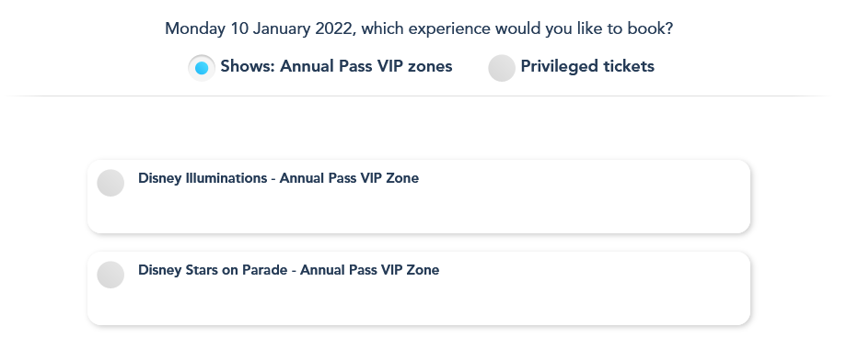Viewport: 847px width, 338px height.
Task: Click the 'Shows: Annual Pass VIP zones' label text
Action: pyautogui.click(x=336, y=66)
